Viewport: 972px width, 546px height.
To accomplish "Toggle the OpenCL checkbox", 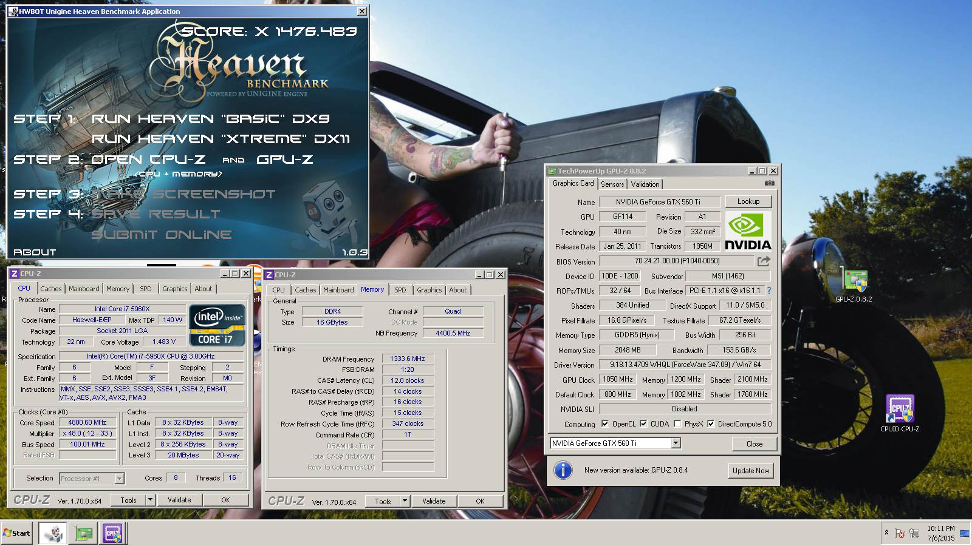I will pos(604,424).
